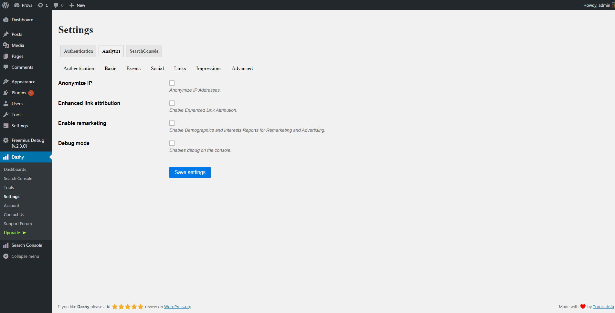This screenshot has width=615, height=313.
Task: Click the Freemius Debug gear icon
Action: 6,140
